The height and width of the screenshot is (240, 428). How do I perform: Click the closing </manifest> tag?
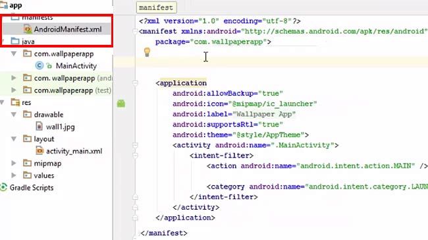click(164, 233)
